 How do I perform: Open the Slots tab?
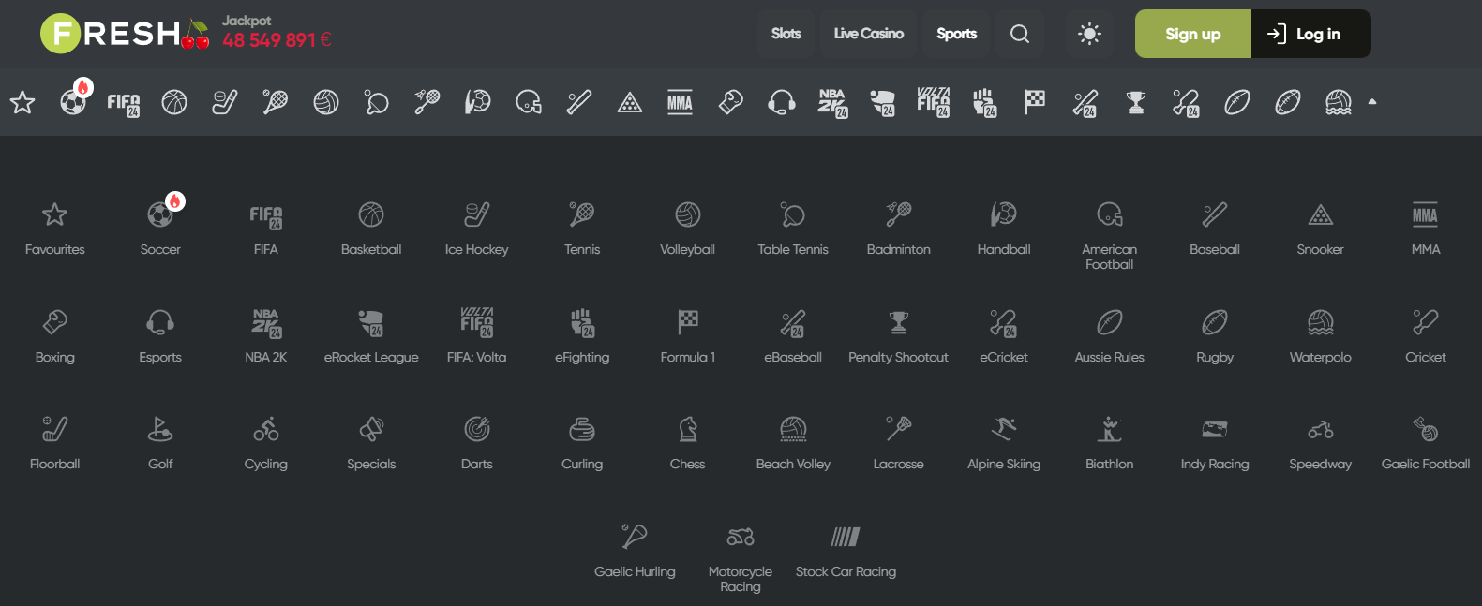[786, 34]
